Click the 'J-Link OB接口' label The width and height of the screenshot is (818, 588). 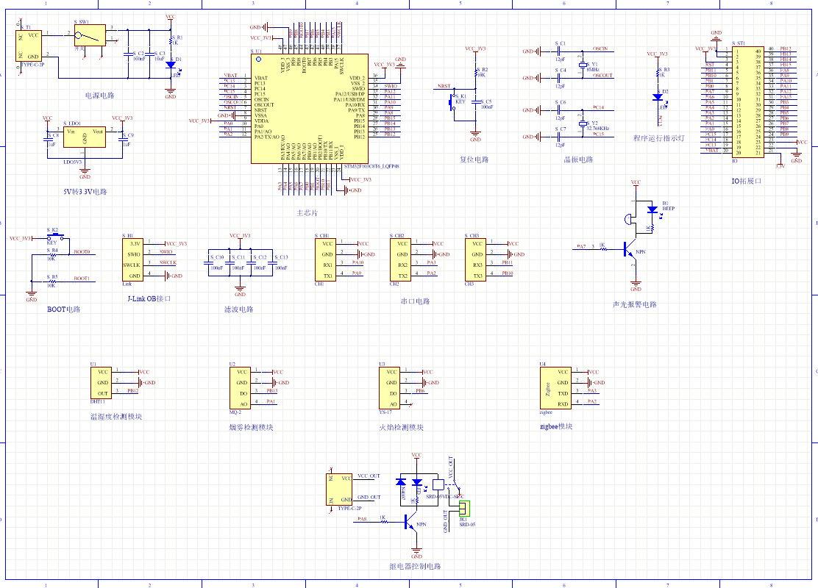[149, 298]
